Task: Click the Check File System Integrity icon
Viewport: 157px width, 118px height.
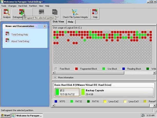Action: click(x=75, y=12)
